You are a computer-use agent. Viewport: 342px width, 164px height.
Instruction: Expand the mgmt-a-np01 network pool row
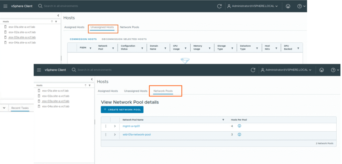pos(115,126)
